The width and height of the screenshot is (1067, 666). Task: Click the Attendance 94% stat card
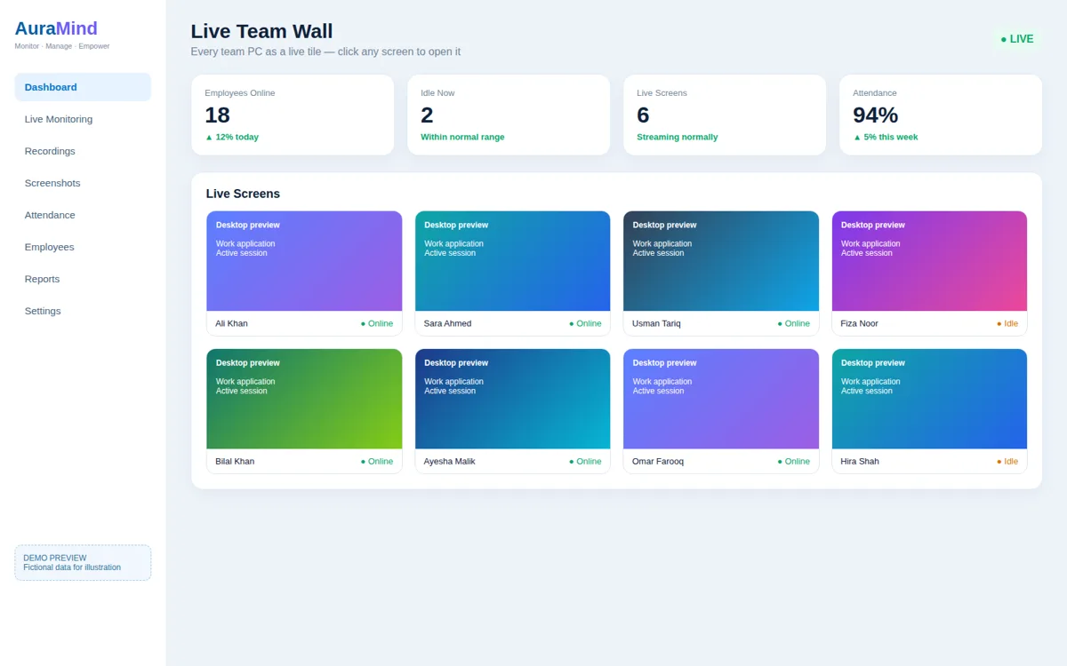(941, 115)
